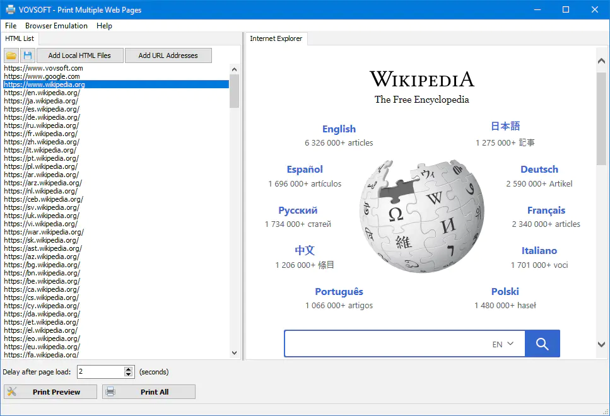Select https://www.google.com in the URL list
610x416 pixels.
point(42,76)
